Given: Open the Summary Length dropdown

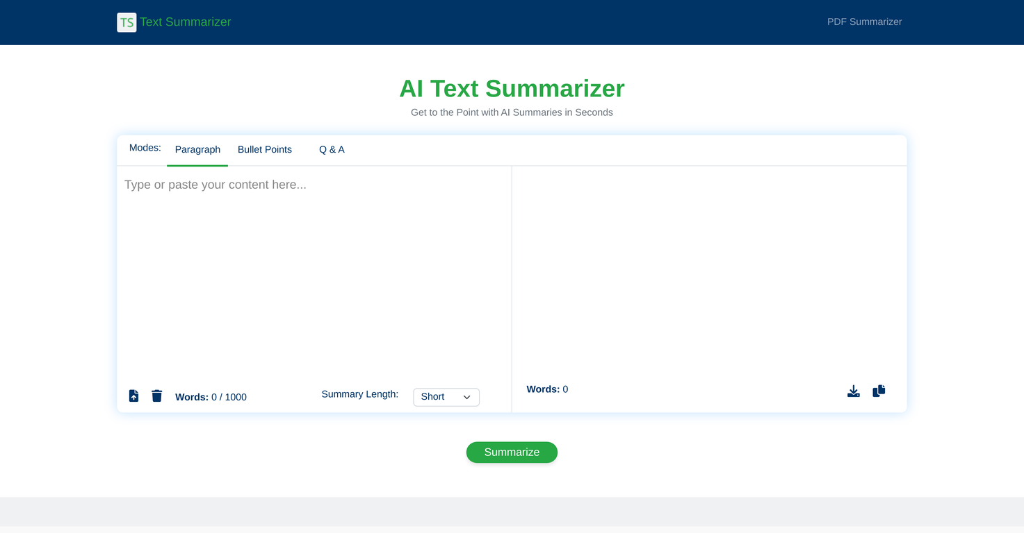Looking at the screenshot, I should coord(446,397).
